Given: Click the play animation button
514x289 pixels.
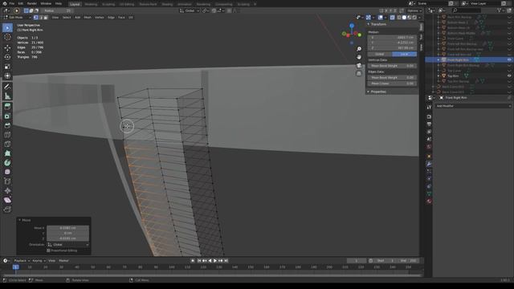Looking at the screenshot, I should tap(215, 261).
